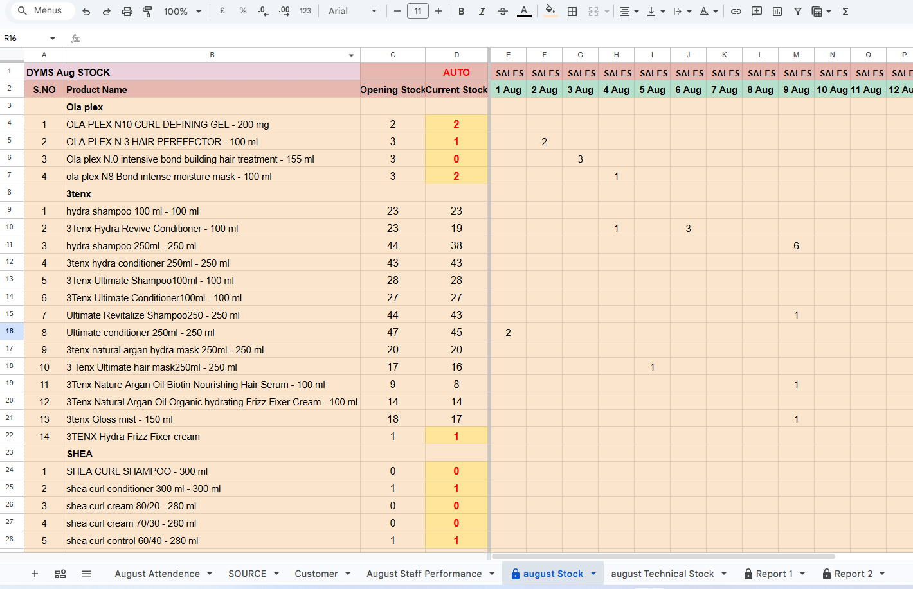Click the Redo arrow icon
The width and height of the screenshot is (913, 589).
click(107, 12)
